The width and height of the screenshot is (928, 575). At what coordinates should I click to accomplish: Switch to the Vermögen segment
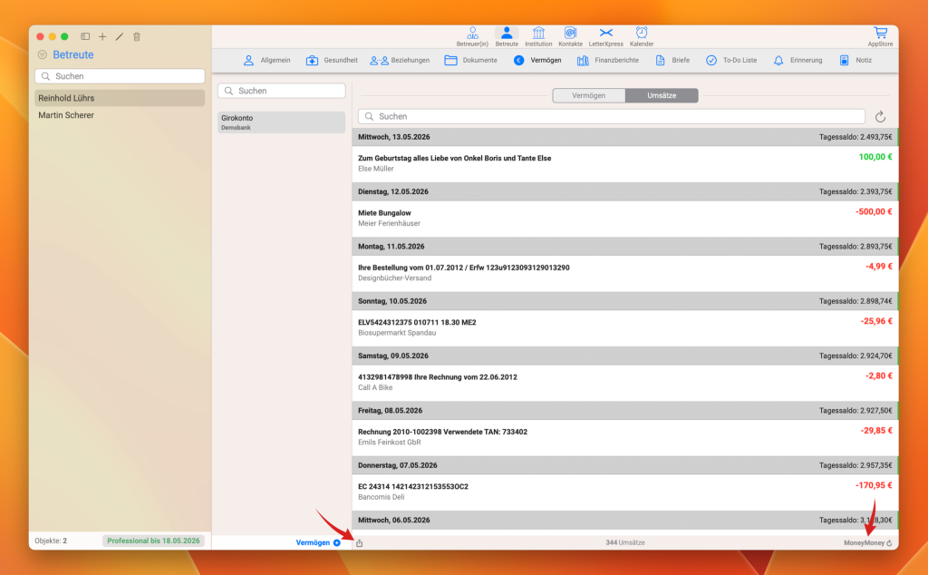coord(588,95)
